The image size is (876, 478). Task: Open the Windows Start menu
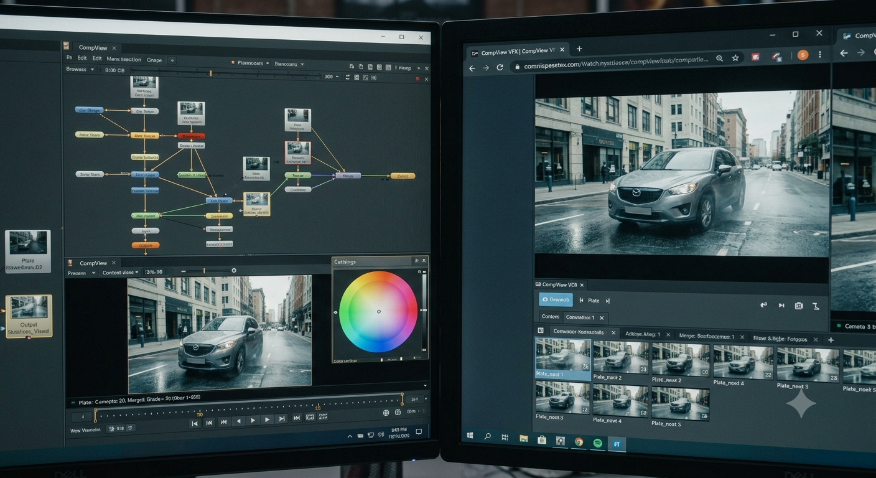(x=470, y=436)
